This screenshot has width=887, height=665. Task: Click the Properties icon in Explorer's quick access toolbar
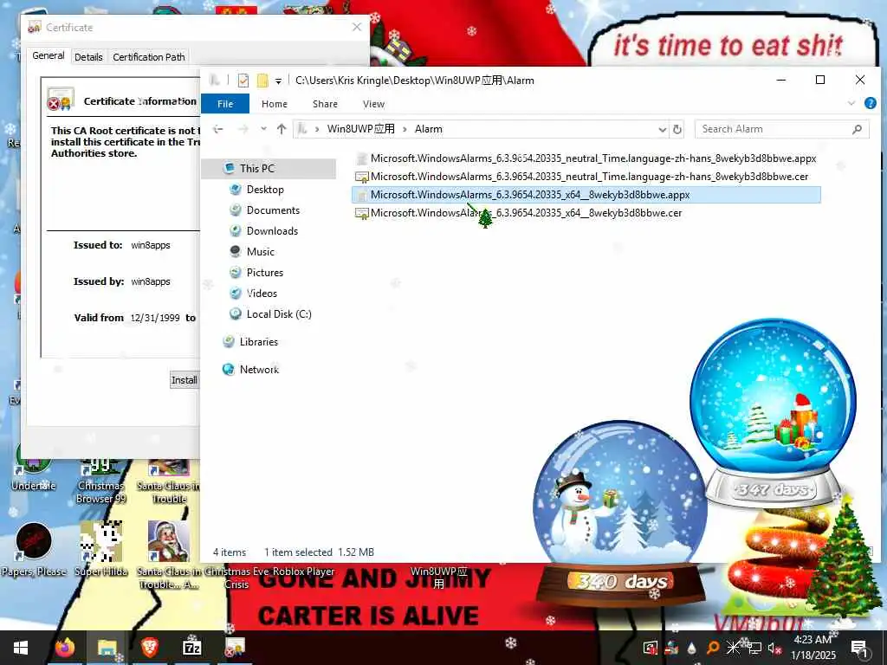point(243,81)
